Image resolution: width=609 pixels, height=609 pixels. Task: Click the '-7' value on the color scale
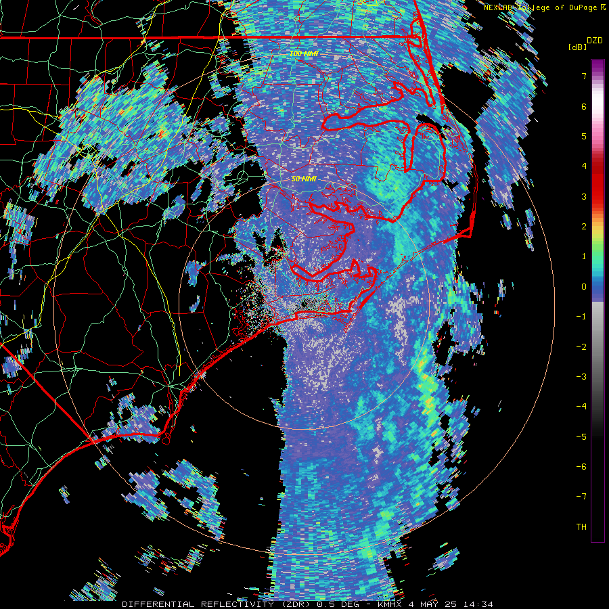click(x=581, y=497)
